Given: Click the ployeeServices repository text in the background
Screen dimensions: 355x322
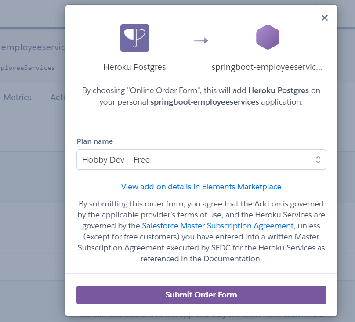Looking at the screenshot, I should point(28,68).
